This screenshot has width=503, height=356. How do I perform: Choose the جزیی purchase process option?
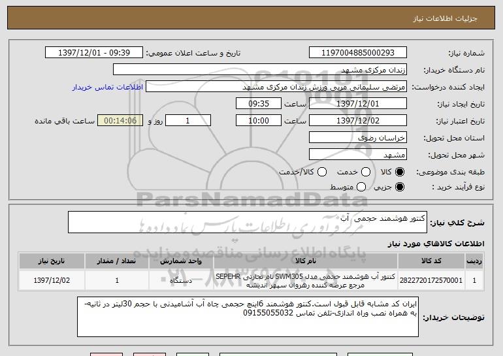tap(400, 187)
